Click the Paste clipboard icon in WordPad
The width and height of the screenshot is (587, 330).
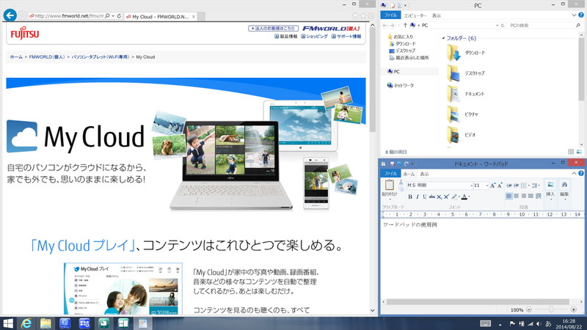[x=389, y=186]
